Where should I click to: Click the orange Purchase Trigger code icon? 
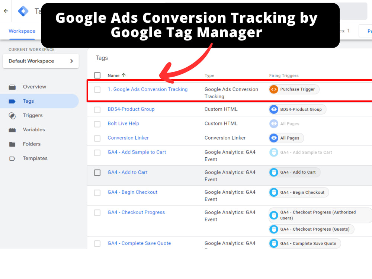tap(274, 89)
